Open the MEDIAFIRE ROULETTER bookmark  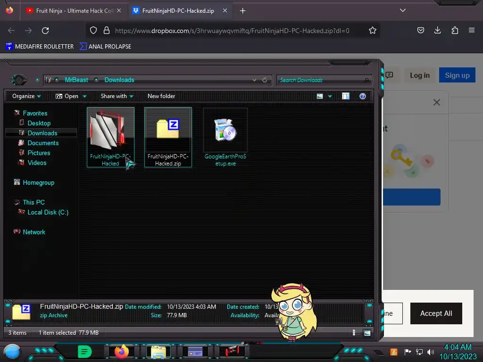(40, 47)
